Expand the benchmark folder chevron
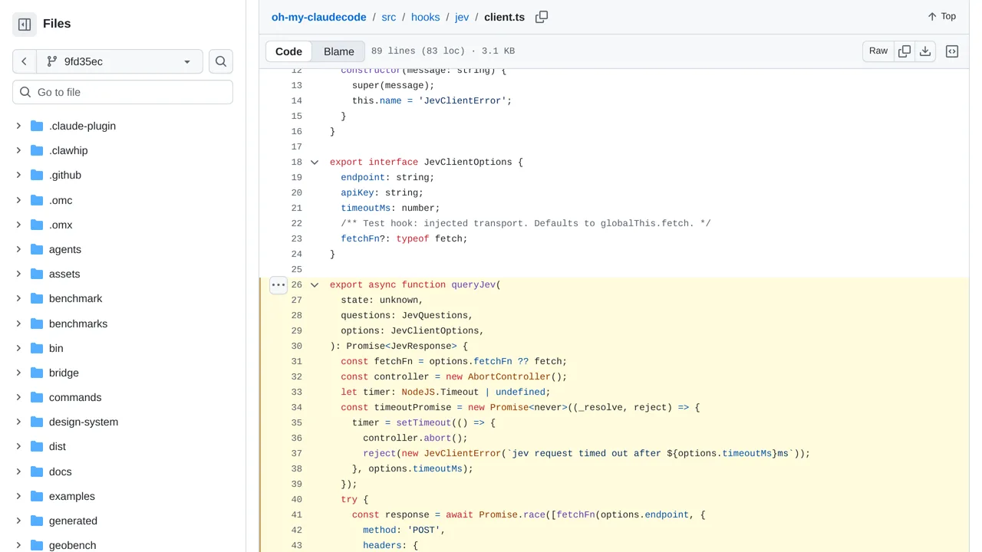Screen dimensions: 982x552 (x=18, y=298)
